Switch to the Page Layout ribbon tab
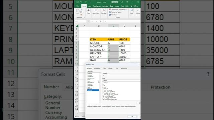Viewport: 214px width, 120px height. pos(97,6)
